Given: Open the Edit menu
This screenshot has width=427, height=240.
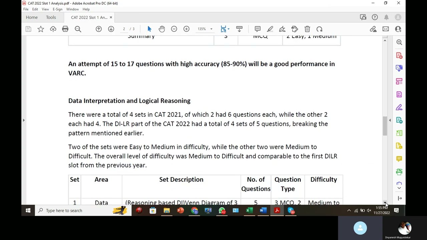Looking at the screenshot, I should [35, 9].
